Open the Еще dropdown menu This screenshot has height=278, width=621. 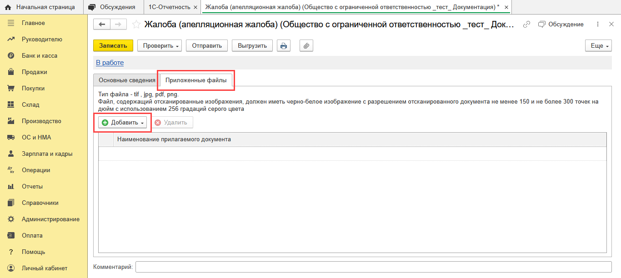(598, 46)
